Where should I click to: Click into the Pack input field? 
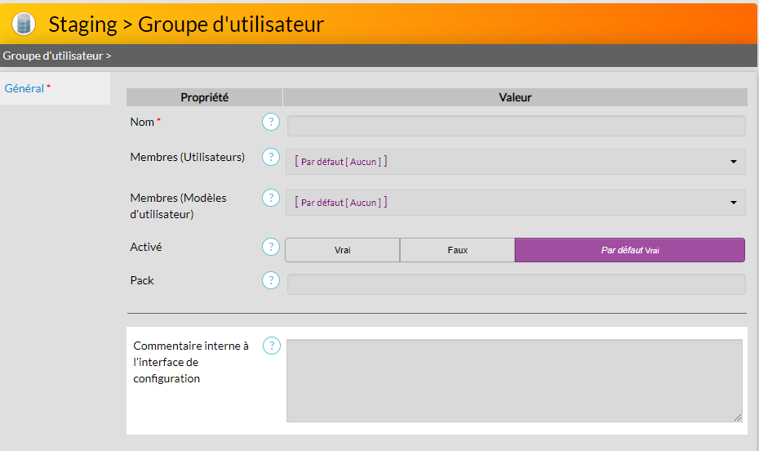[x=516, y=284]
